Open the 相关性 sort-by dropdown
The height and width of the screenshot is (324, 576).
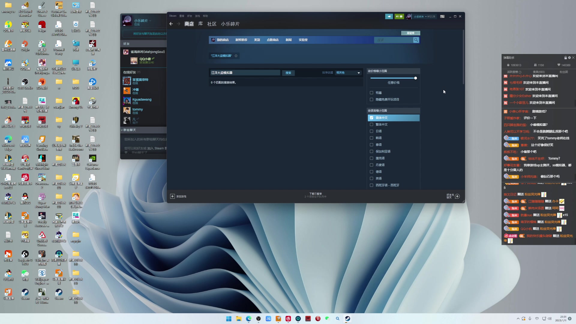[348, 73]
